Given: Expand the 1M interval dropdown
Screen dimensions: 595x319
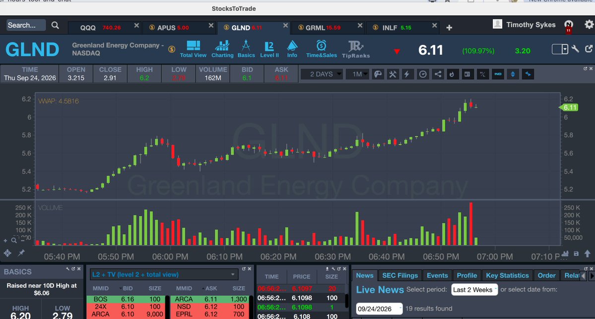Looking at the screenshot, I should coord(357,74).
